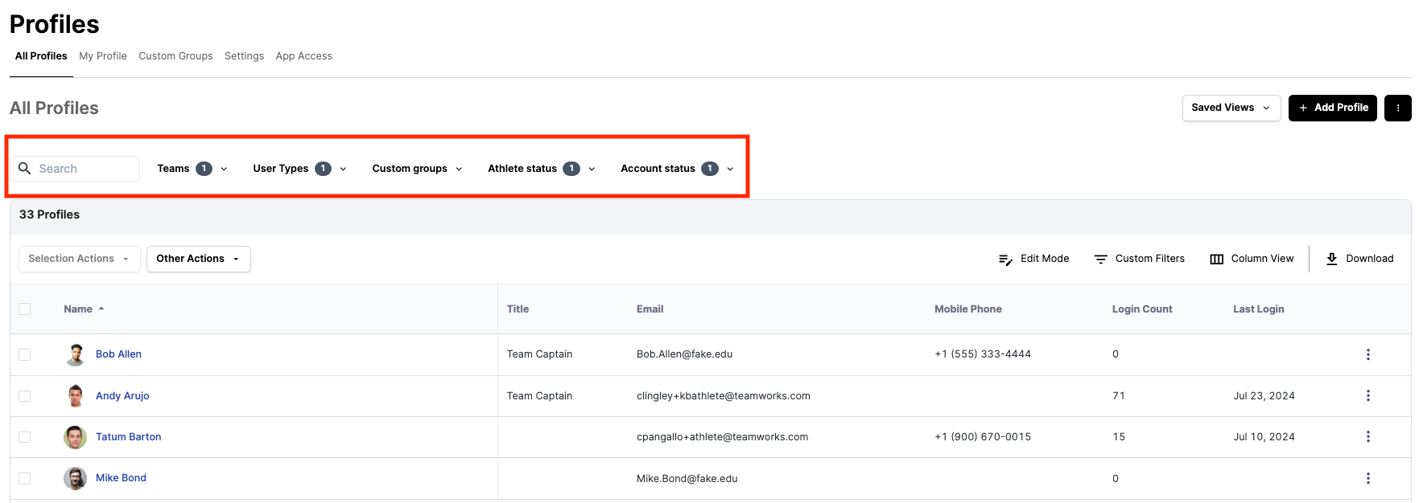
Task: Check the box for Mike Bond
Action: 25,478
